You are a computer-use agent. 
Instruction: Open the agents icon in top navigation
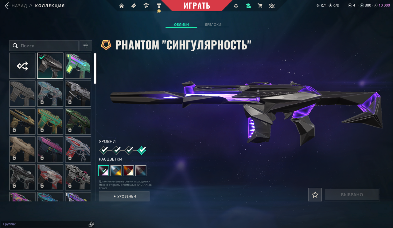[x=146, y=6]
